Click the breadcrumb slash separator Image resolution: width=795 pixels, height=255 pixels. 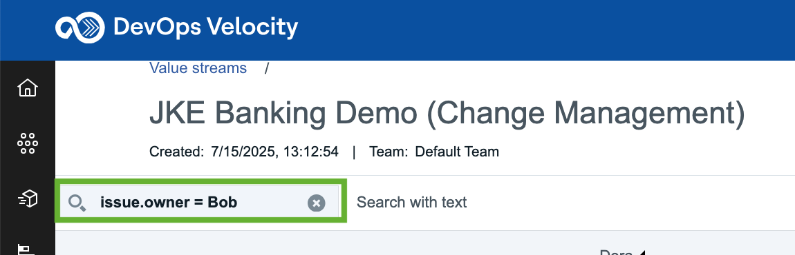(x=266, y=68)
